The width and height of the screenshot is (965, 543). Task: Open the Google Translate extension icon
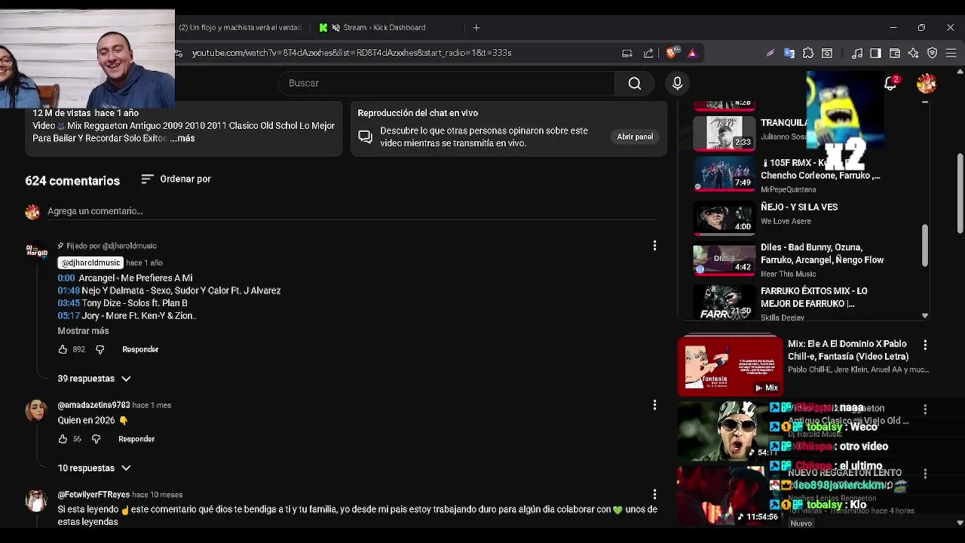[789, 53]
